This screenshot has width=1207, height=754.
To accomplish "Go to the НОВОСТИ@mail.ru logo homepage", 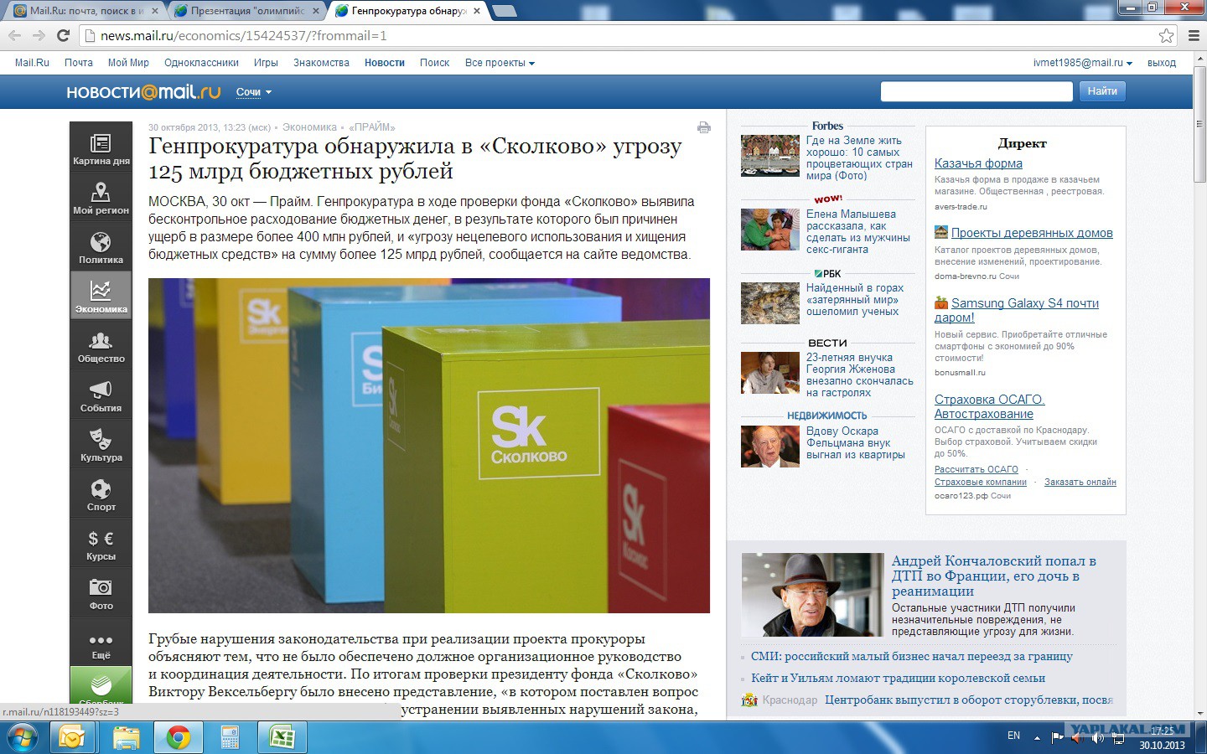I will point(143,92).
